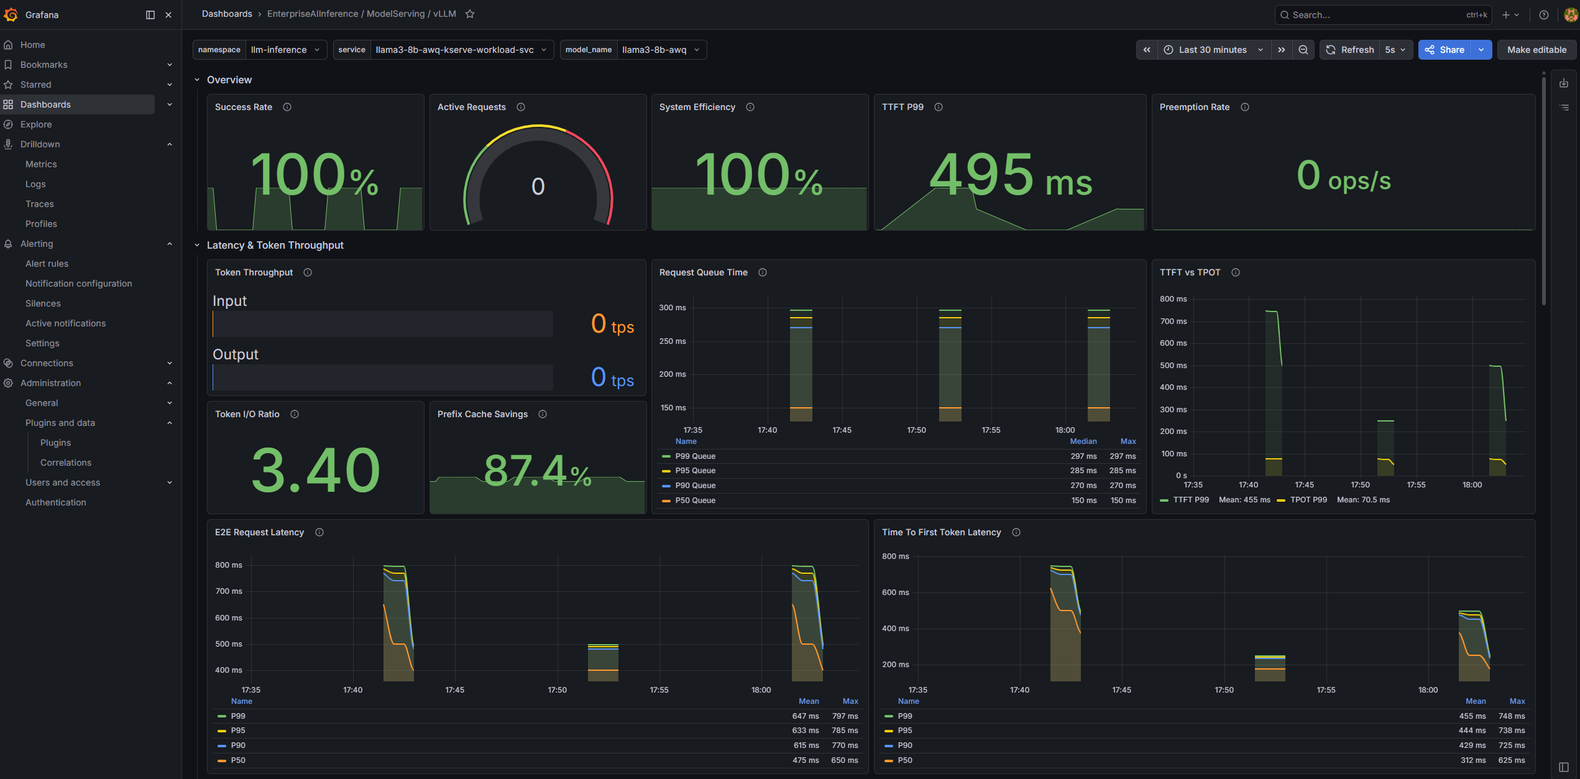Open Explore in the sidebar
Screen dimensions: 1580x779
(36, 124)
